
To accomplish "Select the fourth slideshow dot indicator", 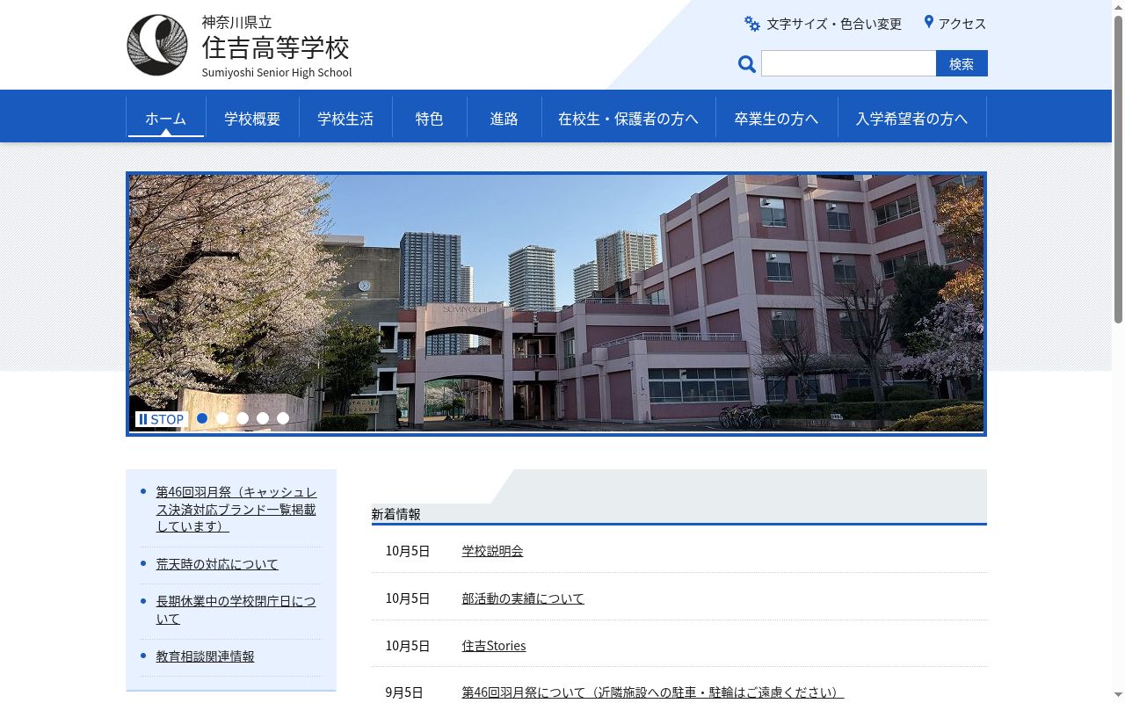I will pos(263,418).
